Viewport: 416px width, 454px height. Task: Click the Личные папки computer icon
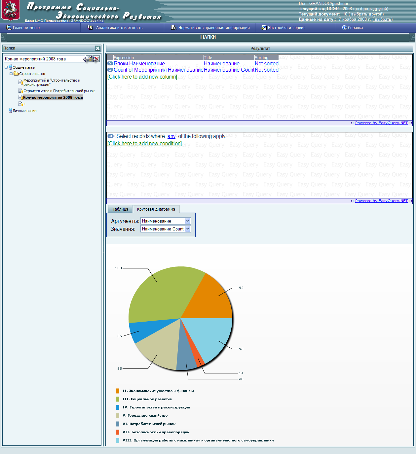(11, 110)
